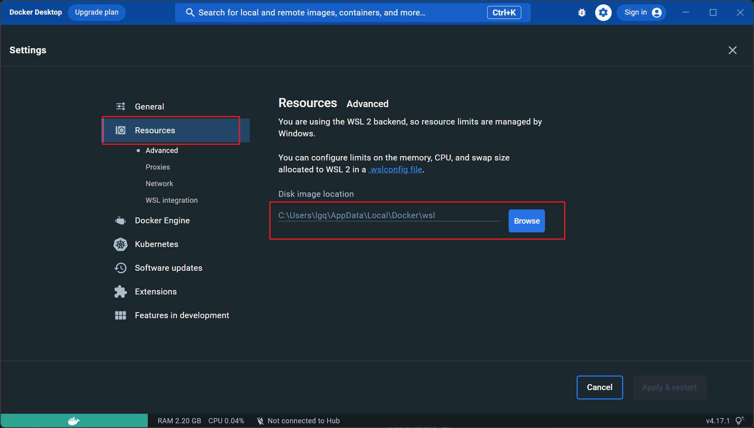Click the disk image location path field
The height and width of the screenshot is (428, 754).
pos(388,215)
